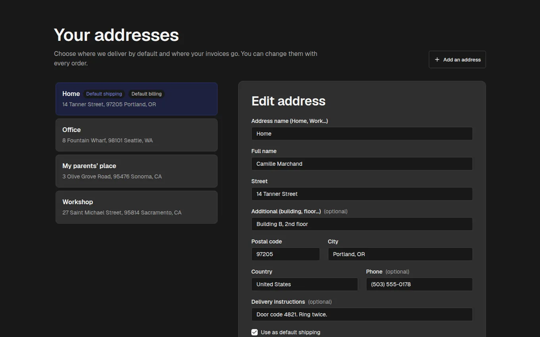Click the Your addresses page heading
This screenshot has height=337, width=540.
click(116, 35)
